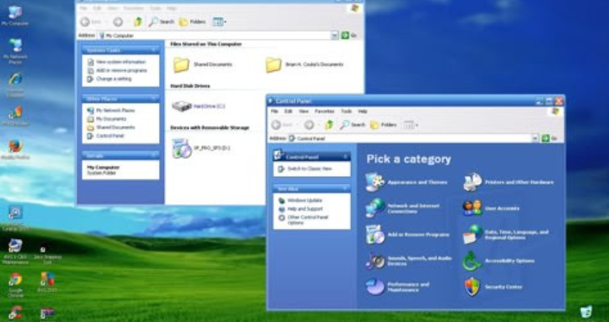Open Shared Documents folder in My Computer
Image resolution: width=609 pixels, height=322 pixels.
(x=203, y=64)
